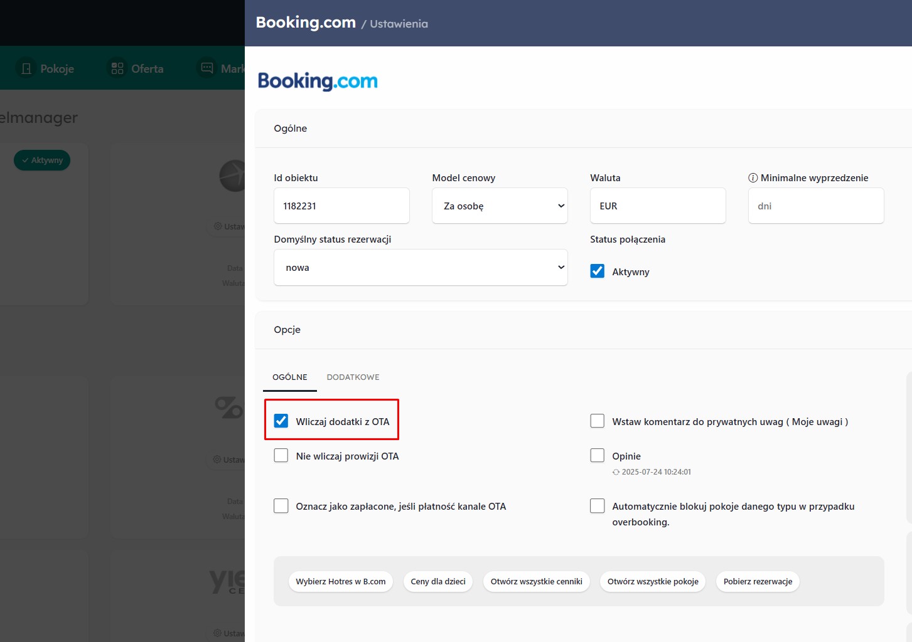The width and height of the screenshot is (912, 642).
Task: Click the marketing chat icon in navbar
Action: click(x=207, y=68)
